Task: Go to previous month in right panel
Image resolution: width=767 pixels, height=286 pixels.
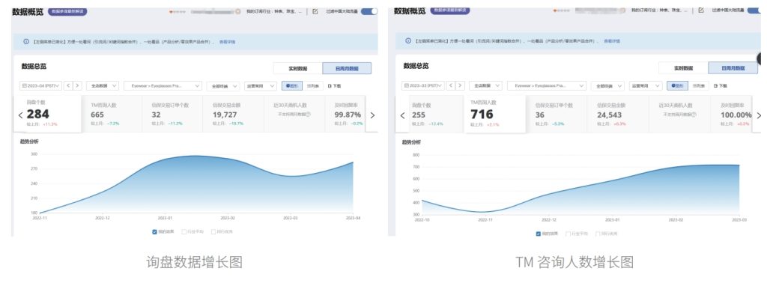Action: (x=451, y=85)
